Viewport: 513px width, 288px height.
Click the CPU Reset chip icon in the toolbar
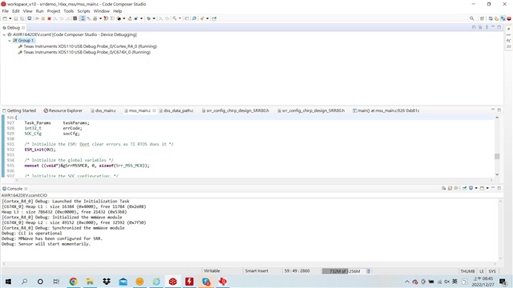(75, 18)
